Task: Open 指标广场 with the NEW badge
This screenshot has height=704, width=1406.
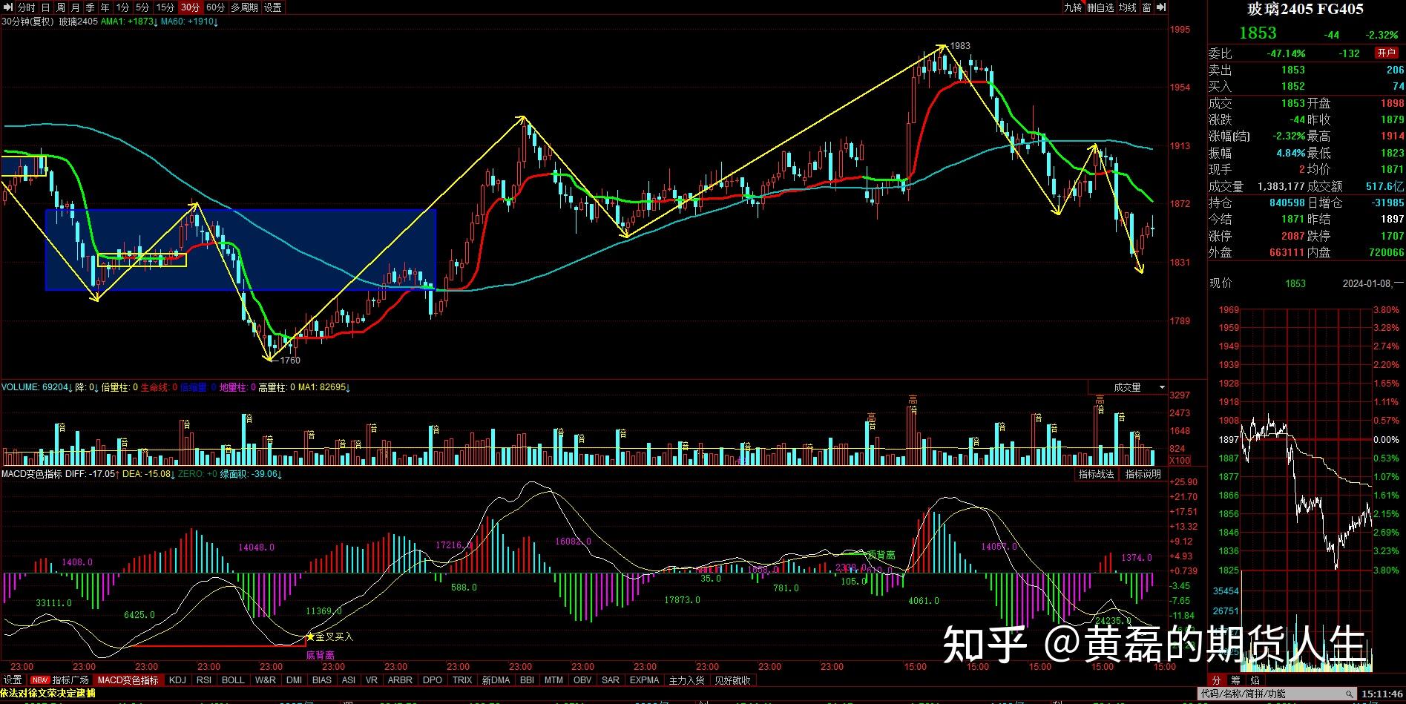Action: (60, 680)
